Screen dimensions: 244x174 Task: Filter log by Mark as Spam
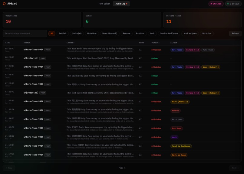190,33
